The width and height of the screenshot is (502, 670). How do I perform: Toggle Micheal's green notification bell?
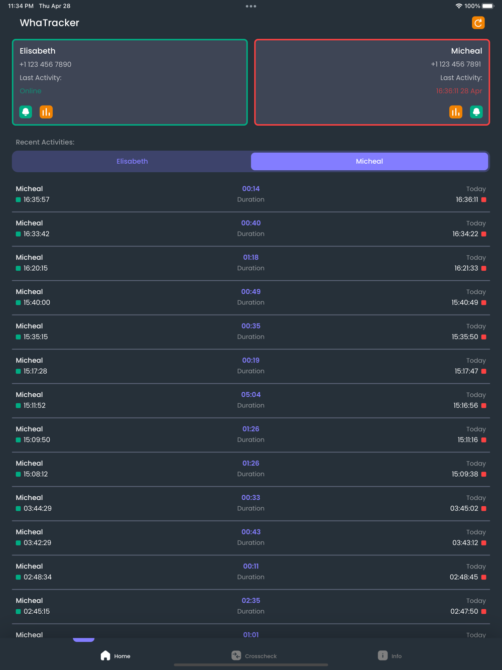[476, 112]
